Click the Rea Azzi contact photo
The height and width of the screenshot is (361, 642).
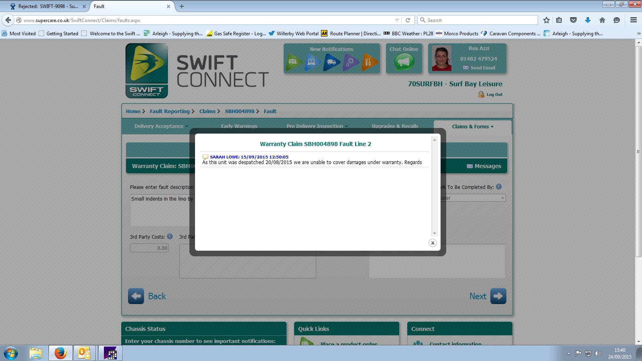click(442, 59)
